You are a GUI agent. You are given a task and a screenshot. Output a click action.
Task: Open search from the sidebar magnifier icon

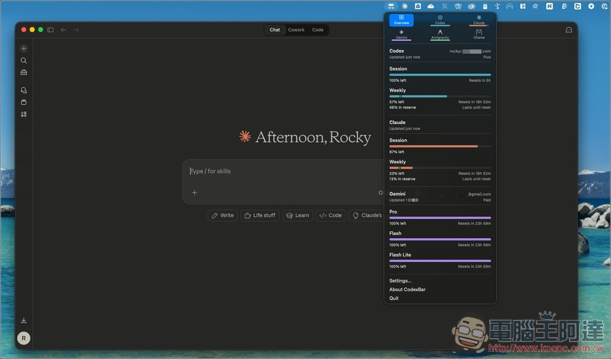(24, 60)
